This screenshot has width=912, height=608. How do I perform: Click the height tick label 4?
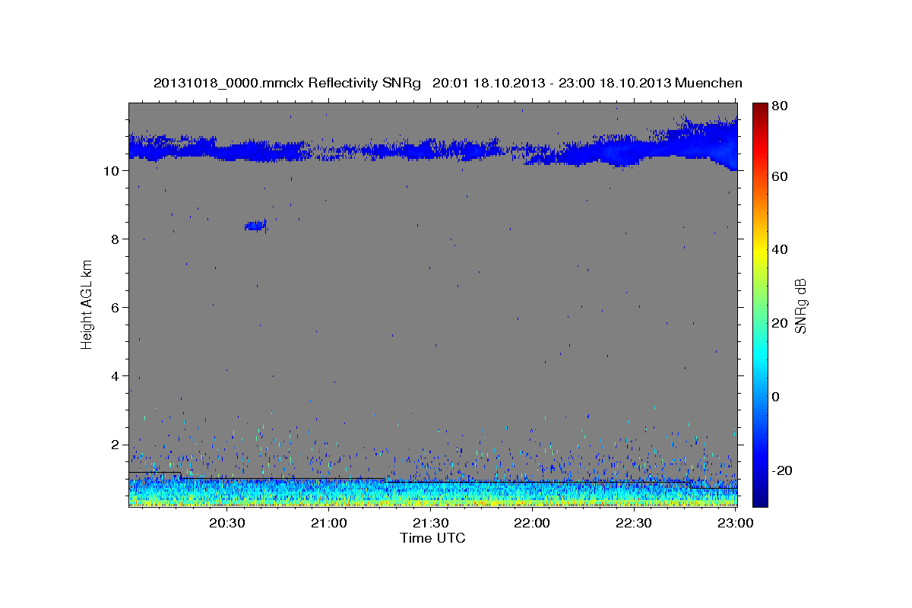coord(113,376)
